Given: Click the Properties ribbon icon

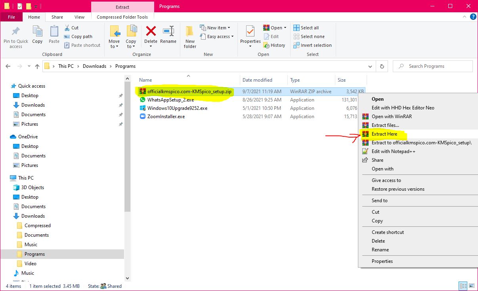Looking at the screenshot, I should (x=250, y=31).
